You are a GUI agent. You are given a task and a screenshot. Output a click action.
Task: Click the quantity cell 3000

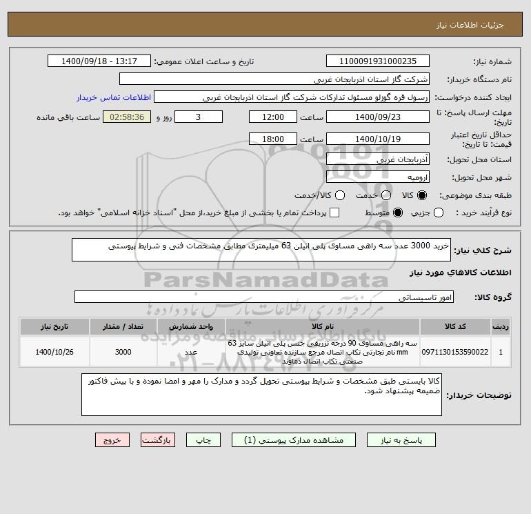123,352
